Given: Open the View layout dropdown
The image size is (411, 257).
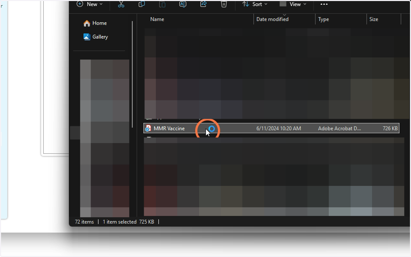Looking at the screenshot, I should [293, 4].
